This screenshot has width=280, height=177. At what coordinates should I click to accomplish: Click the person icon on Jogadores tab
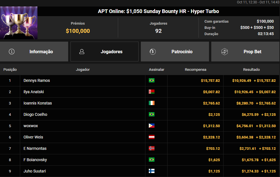[82, 52]
